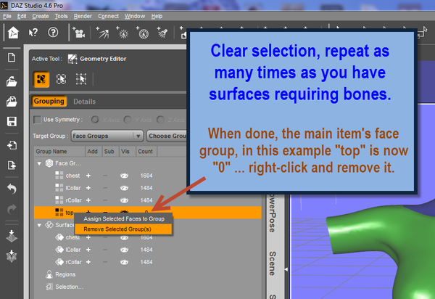Collapse the Surfaces tree node
435x299 pixels.
click(39, 225)
